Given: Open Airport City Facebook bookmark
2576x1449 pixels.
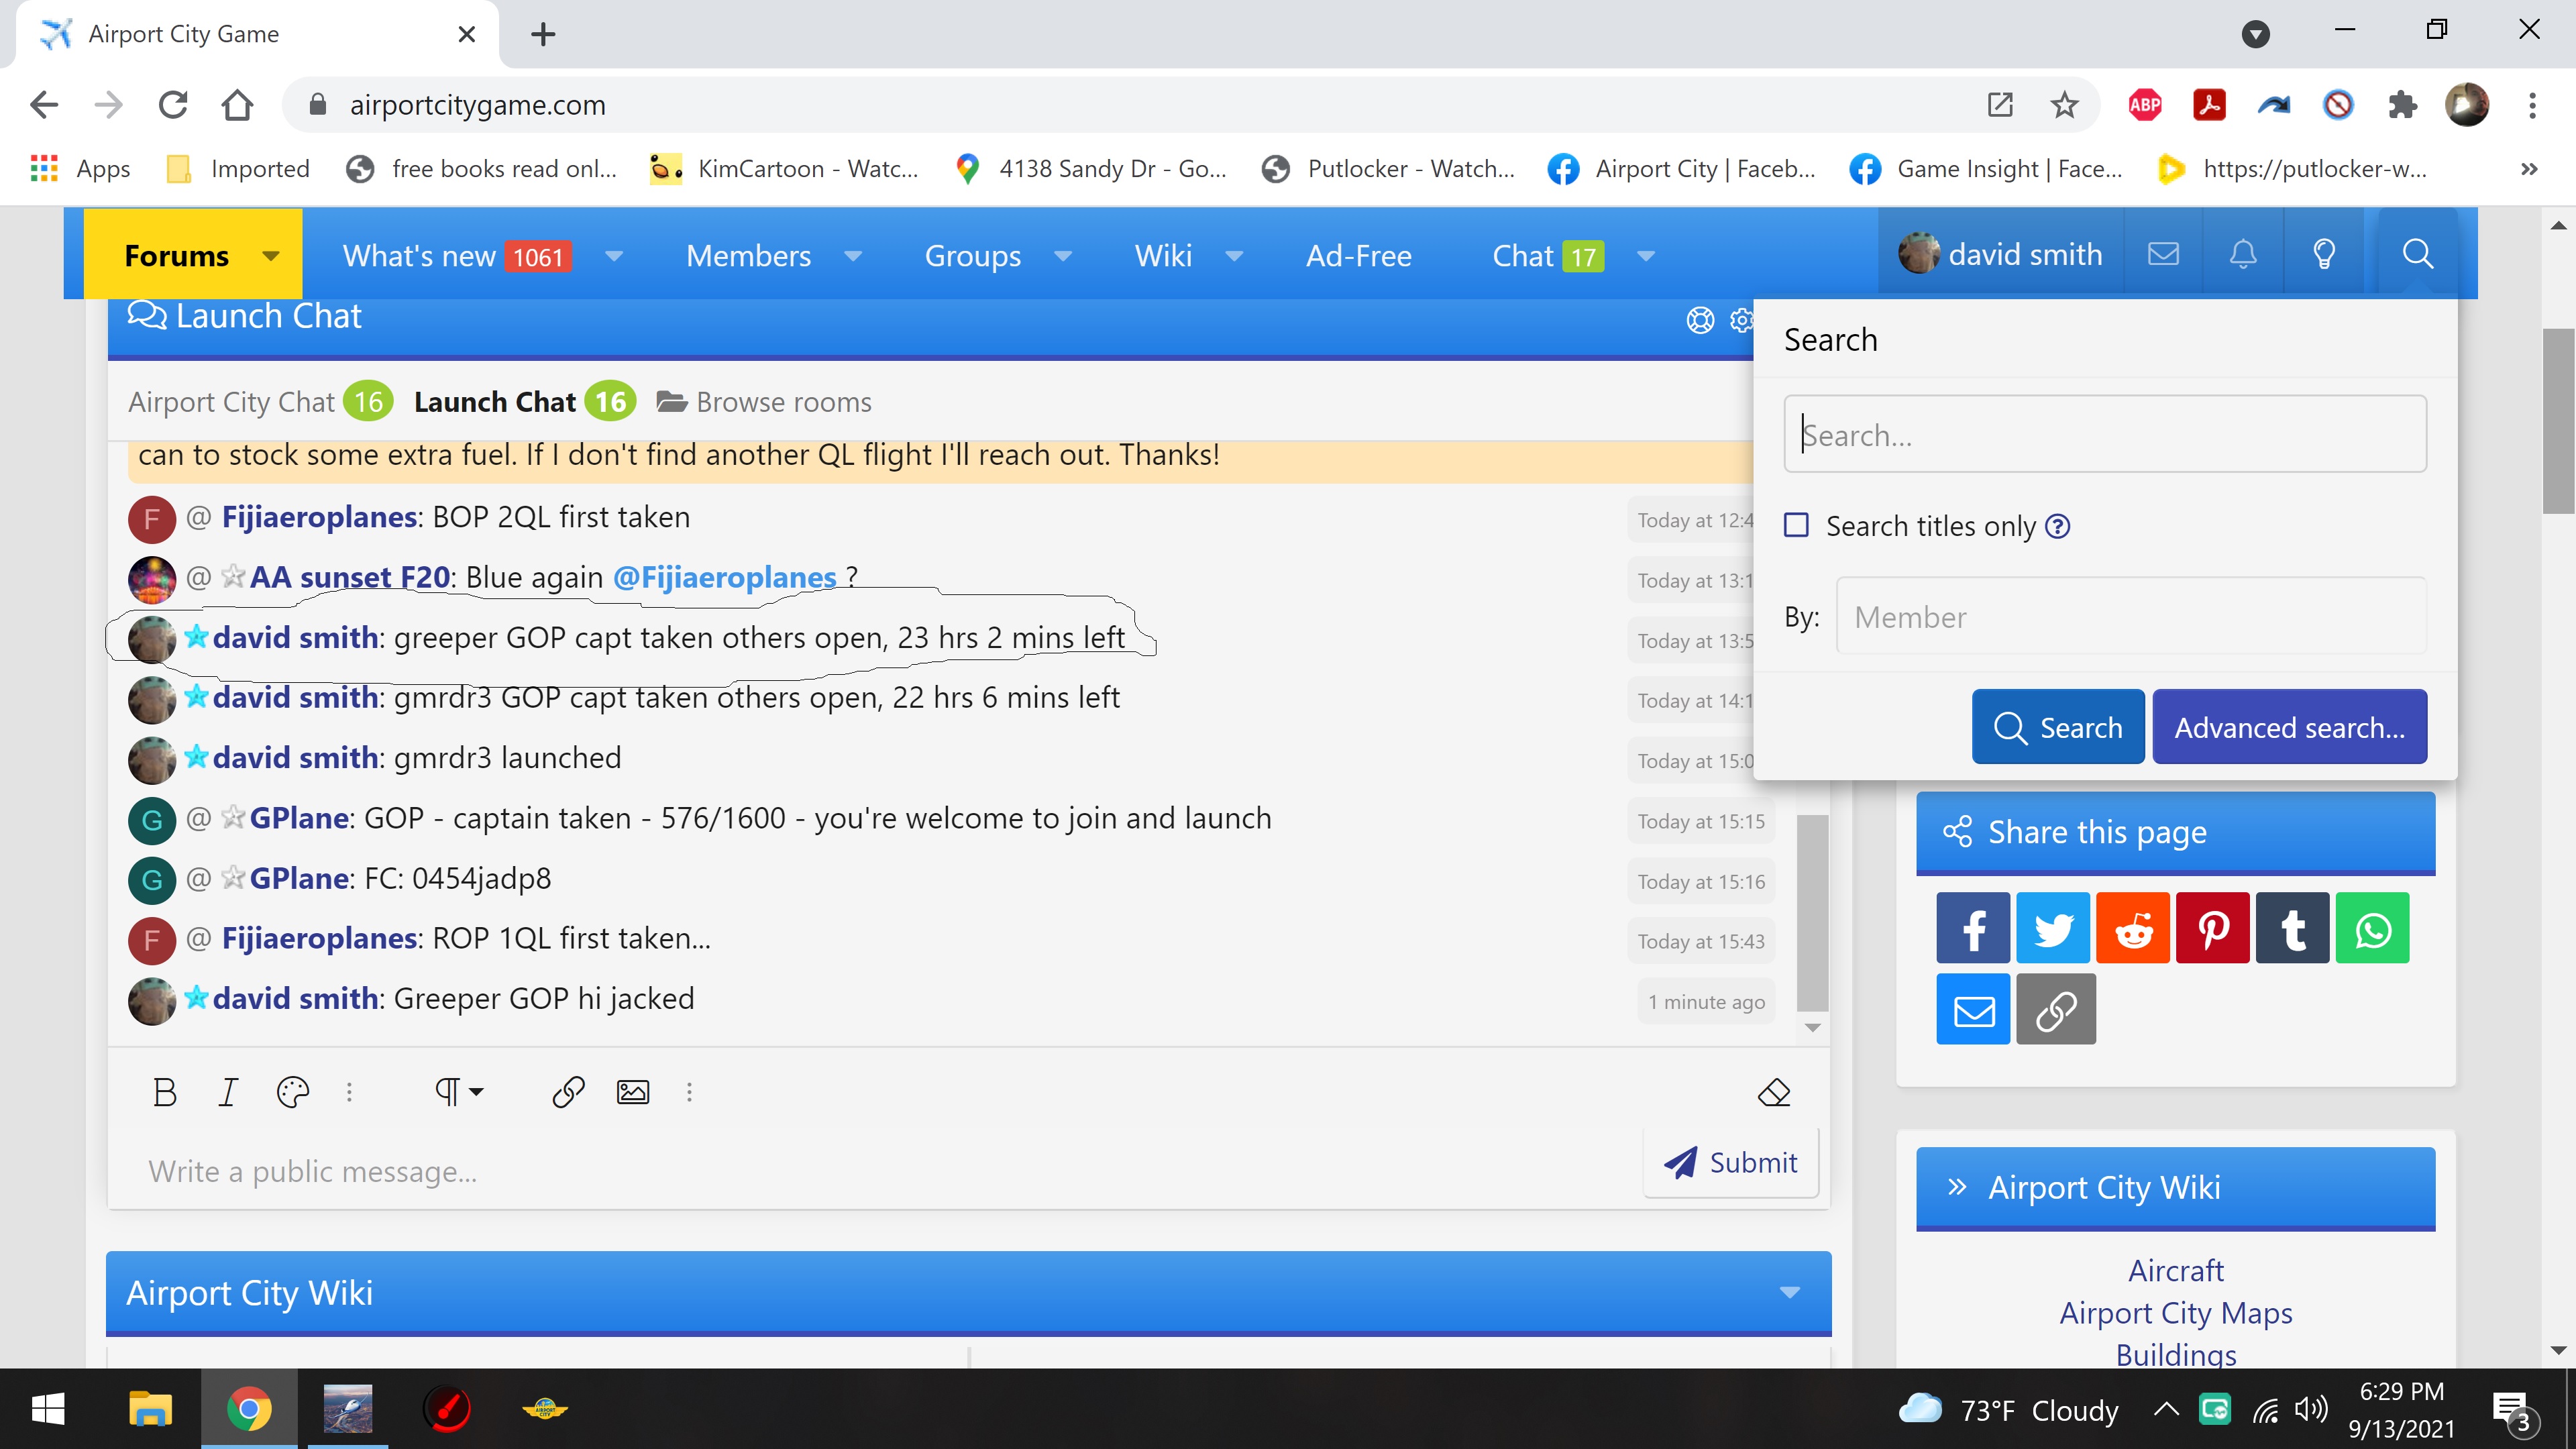Looking at the screenshot, I should tap(1681, 169).
